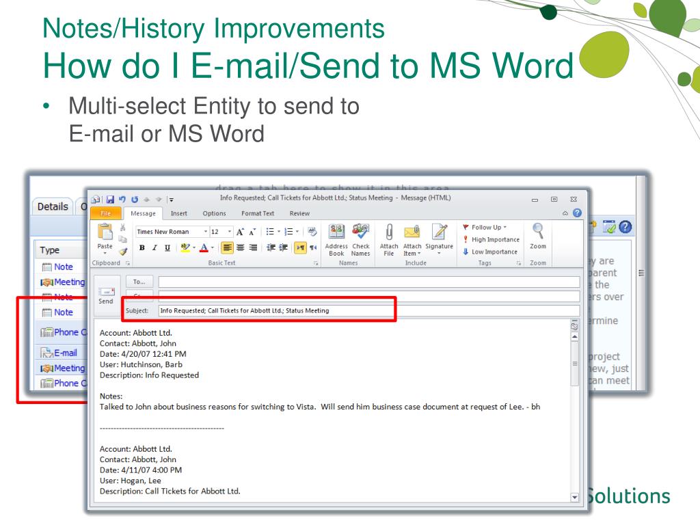The height and width of the screenshot is (525, 700).
Task: Open the Attach Item dropdown
Action: pos(412,240)
